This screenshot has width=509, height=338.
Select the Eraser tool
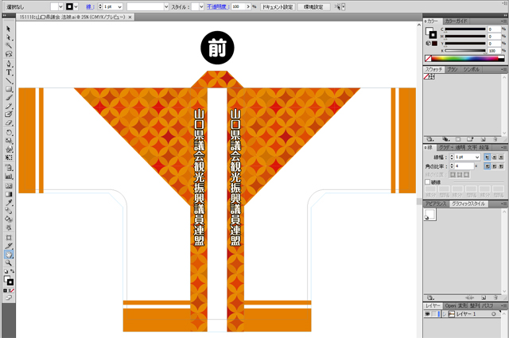click(x=9, y=122)
